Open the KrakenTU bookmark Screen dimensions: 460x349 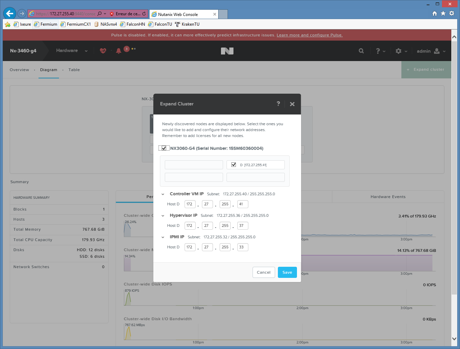tap(187, 24)
